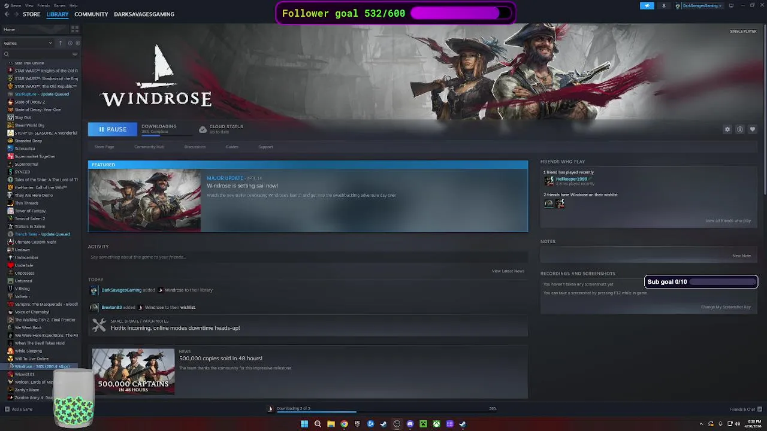Viewport: 767px width, 431px height.
Task: Open the View menu
Action: 29,5
